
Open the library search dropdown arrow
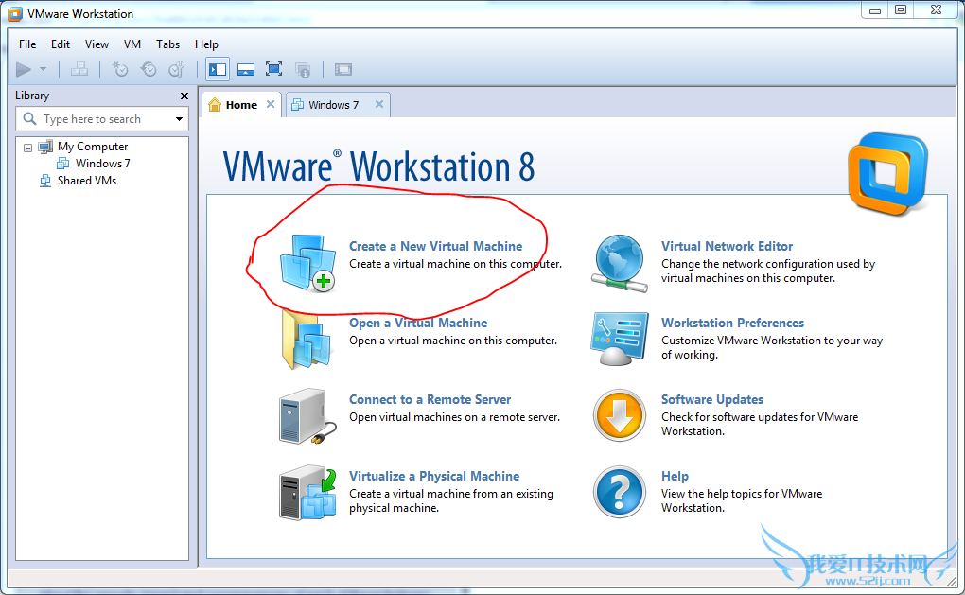(x=179, y=119)
